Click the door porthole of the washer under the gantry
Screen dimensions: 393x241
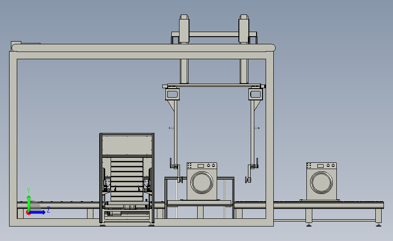[x=202, y=183]
